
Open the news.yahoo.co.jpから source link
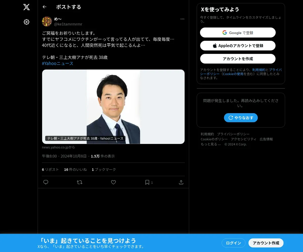[x=58, y=147]
